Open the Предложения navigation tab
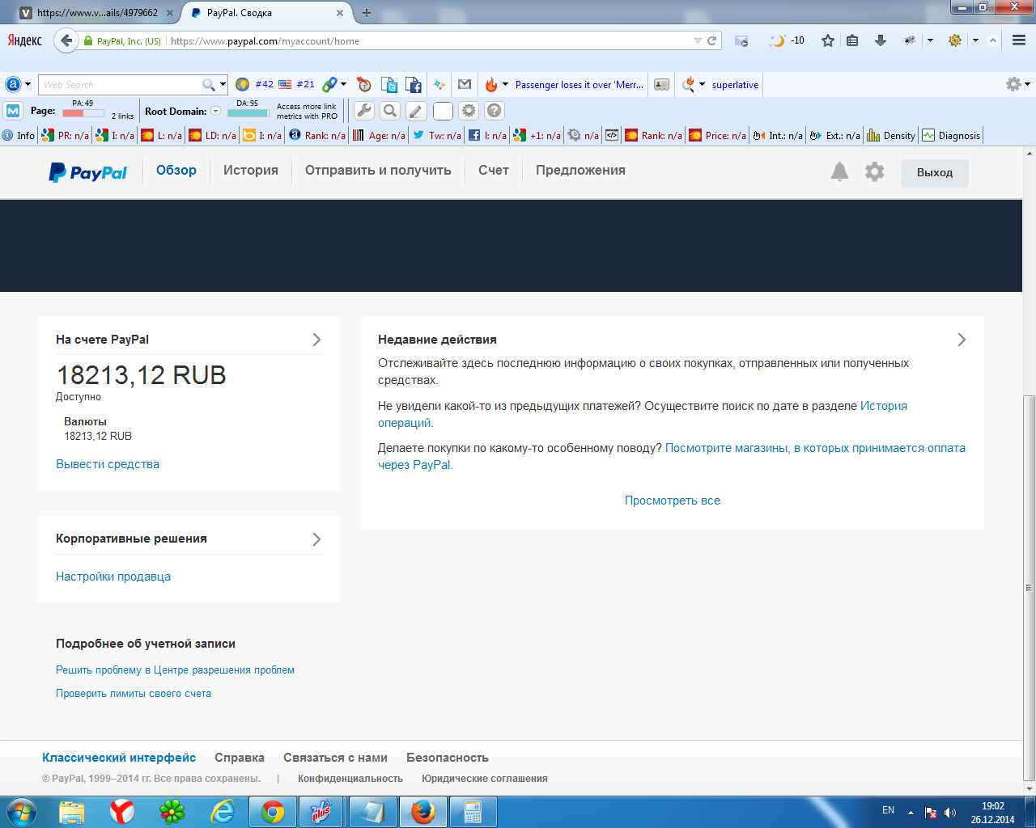Screen dimensions: 1036x828 click(x=580, y=171)
